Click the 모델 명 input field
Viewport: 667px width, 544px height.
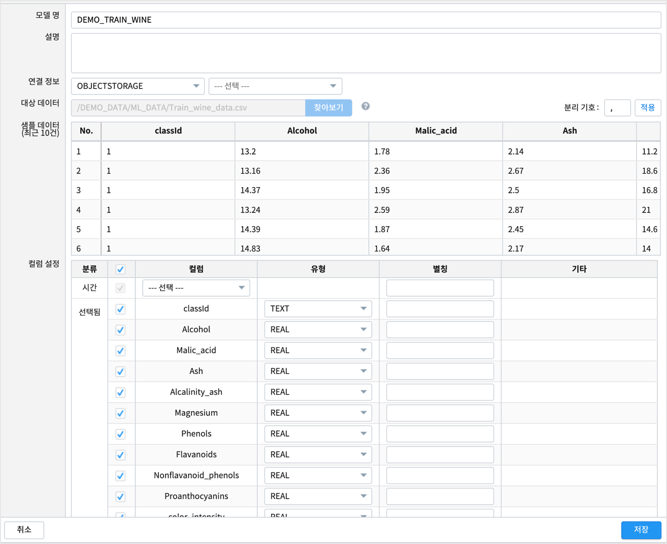(x=366, y=20)
